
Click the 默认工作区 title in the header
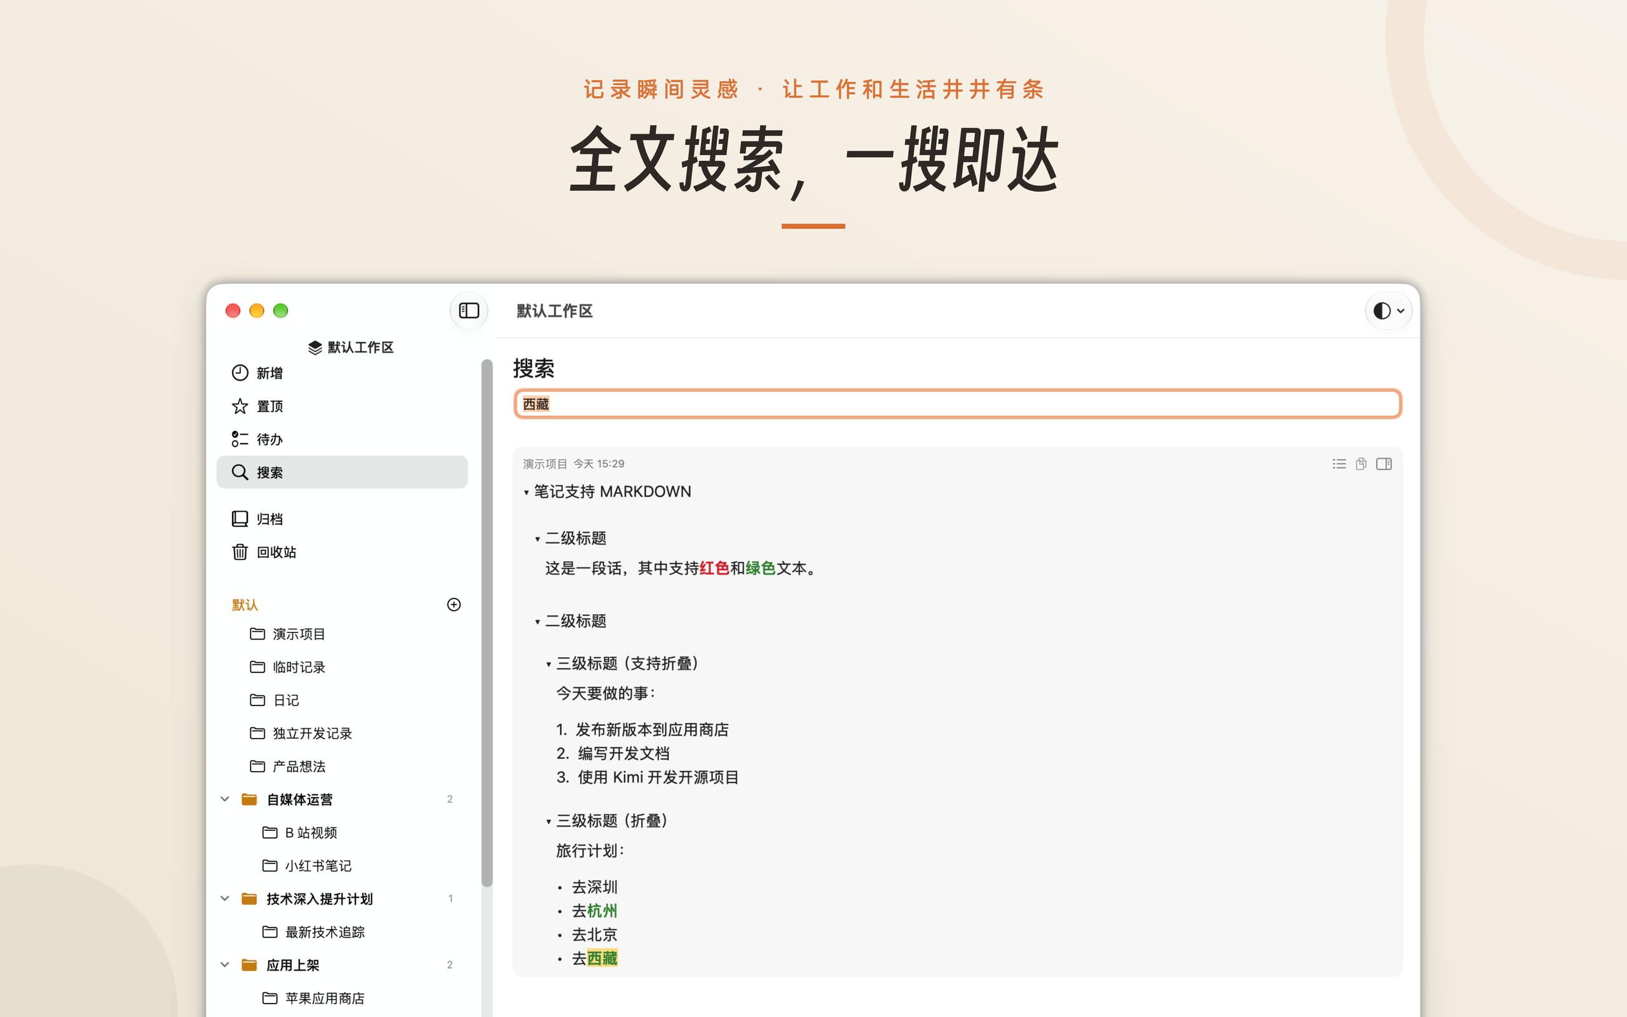click(555, 311)
